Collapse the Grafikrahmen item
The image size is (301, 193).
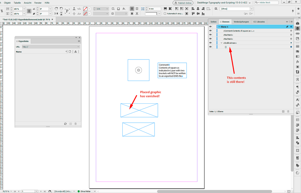click(x=221, y=43)
